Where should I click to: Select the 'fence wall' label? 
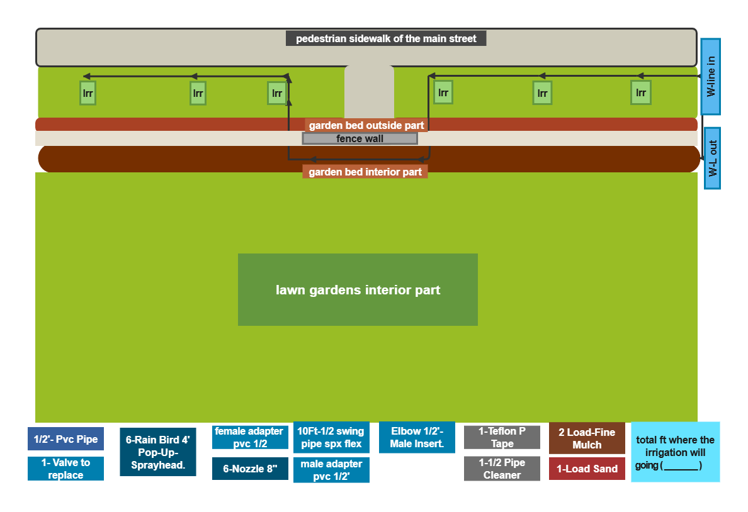[x=360, y=139]
